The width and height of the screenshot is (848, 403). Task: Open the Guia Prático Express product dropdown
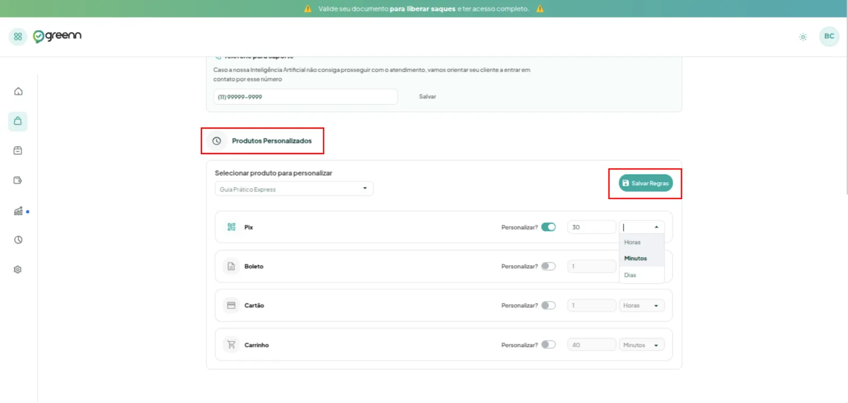click(294, 189)
